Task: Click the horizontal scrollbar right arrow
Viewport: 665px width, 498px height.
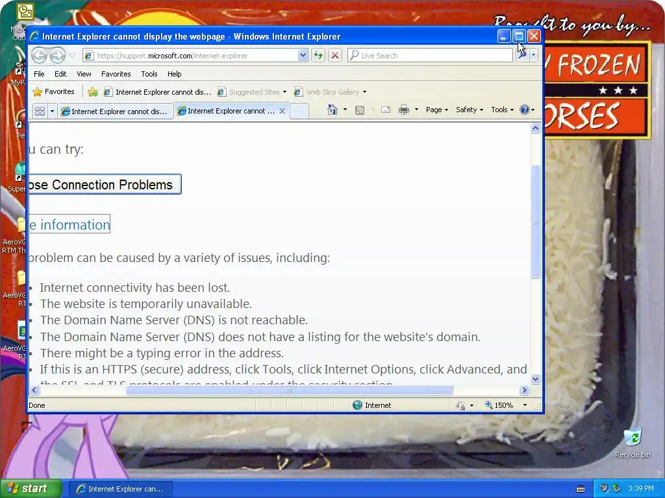Action: [x=525, y=390]
